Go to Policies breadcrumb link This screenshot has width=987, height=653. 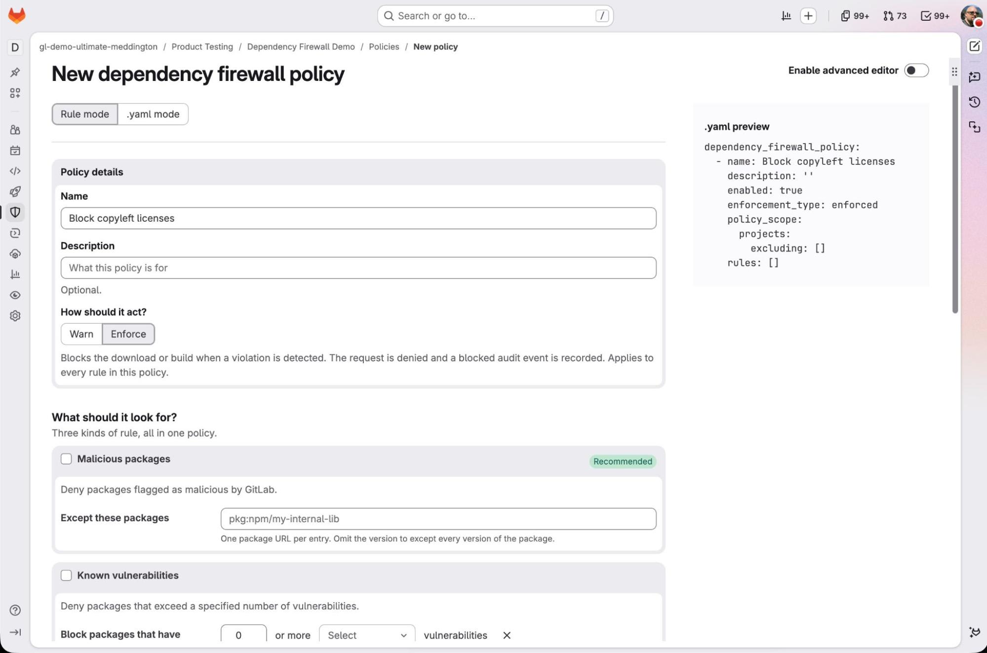(x=384, y=47)
